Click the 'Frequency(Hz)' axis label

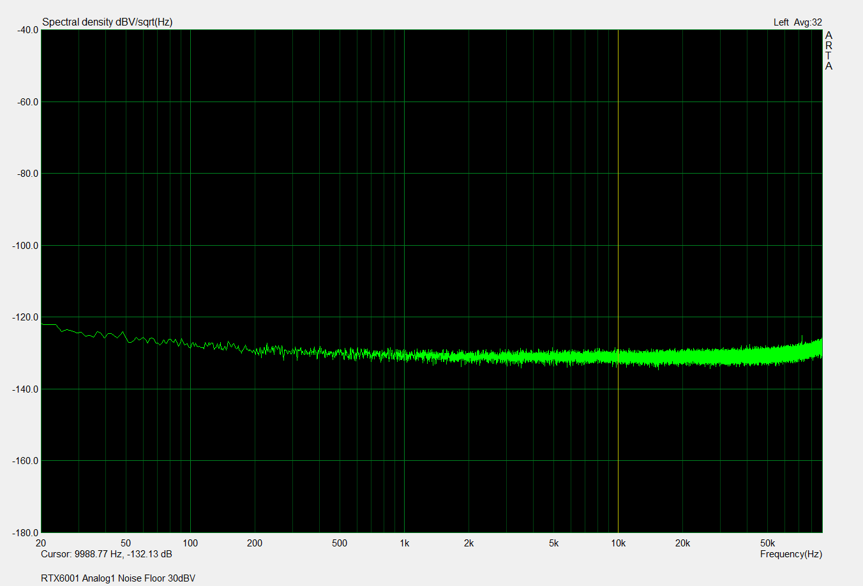coord(791,554)
